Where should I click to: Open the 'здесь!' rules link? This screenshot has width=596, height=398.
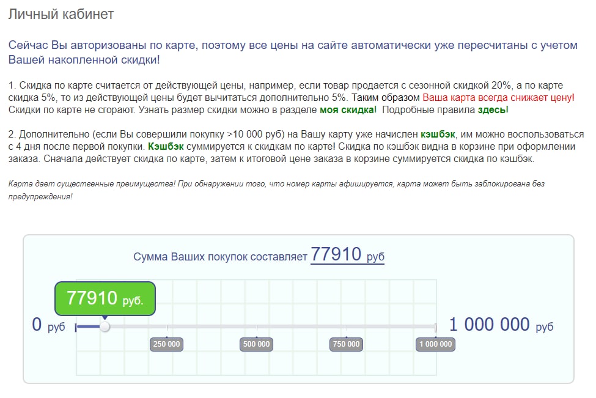click(x=493, y=110)
